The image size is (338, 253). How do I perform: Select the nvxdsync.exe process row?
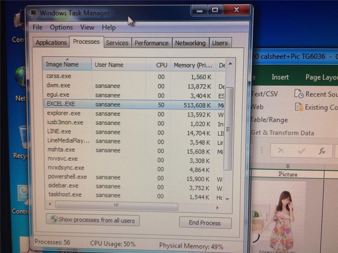click(x=134, y=169)
